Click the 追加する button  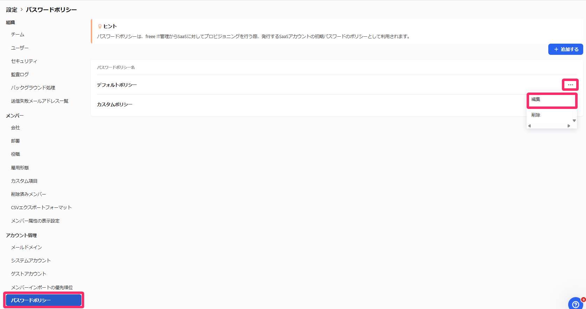566,49
